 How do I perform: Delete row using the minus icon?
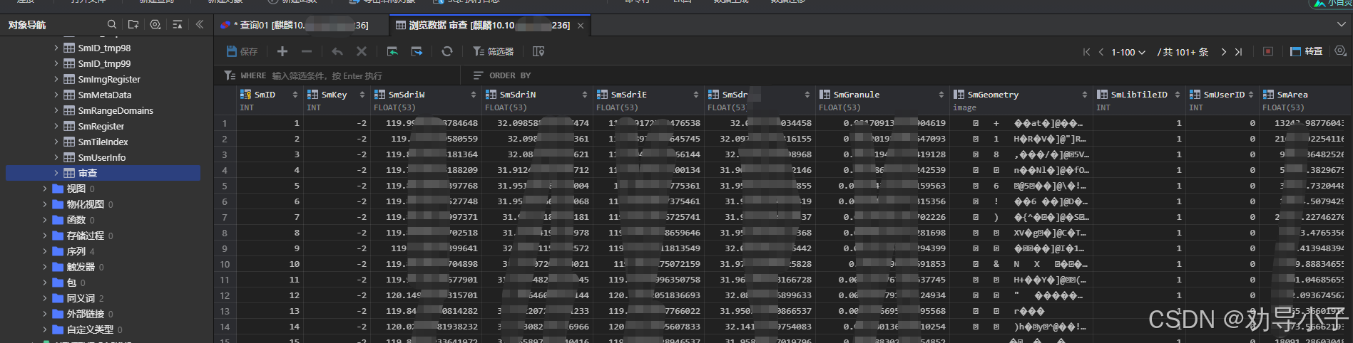[x=307, y=51]
